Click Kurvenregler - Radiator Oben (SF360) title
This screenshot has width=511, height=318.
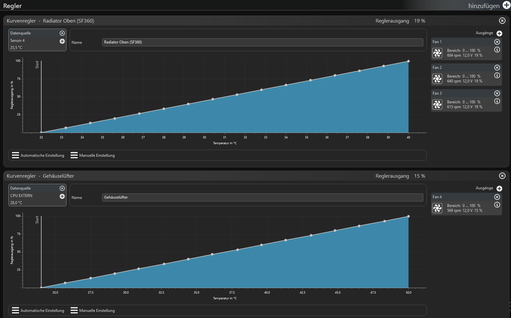tap(50, 21)
